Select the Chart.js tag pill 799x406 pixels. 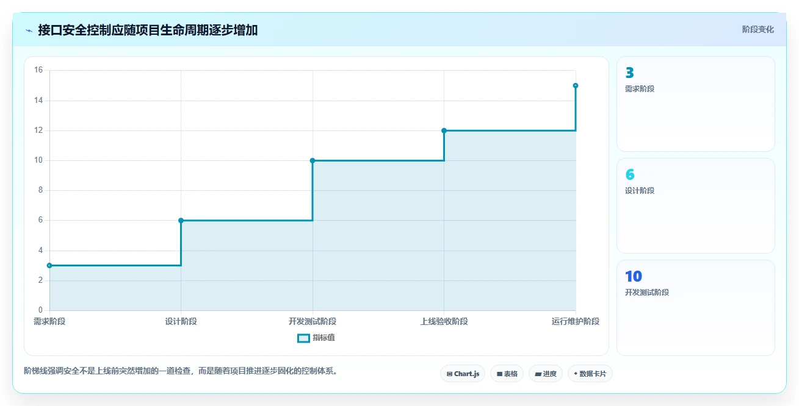463,374
